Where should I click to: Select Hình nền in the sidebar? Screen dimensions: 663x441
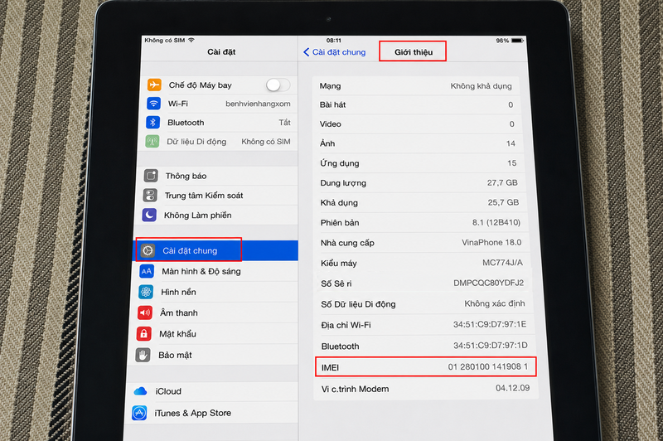point(215,292)
